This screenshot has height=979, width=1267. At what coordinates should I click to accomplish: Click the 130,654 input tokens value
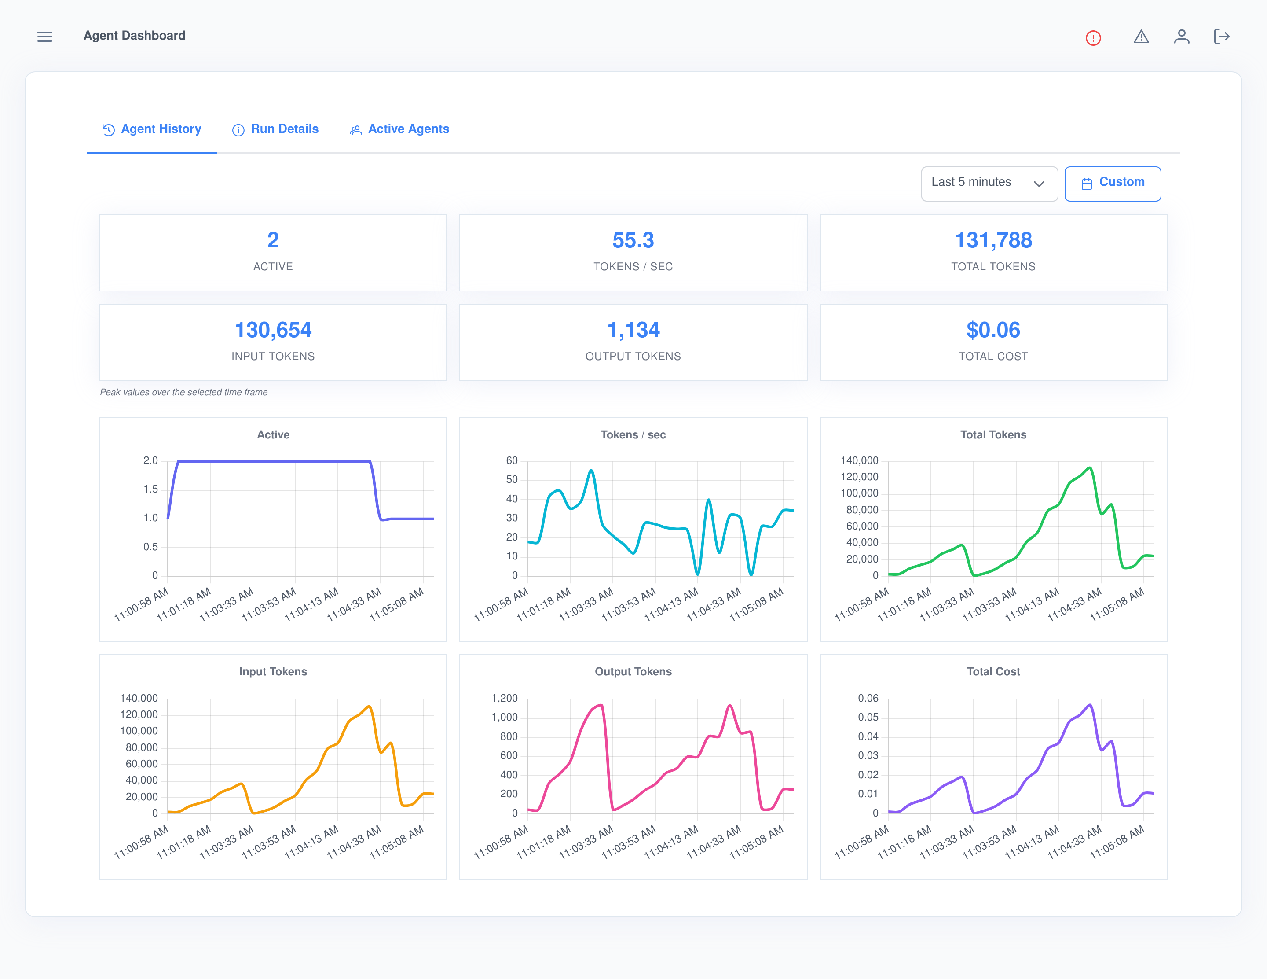273,330
